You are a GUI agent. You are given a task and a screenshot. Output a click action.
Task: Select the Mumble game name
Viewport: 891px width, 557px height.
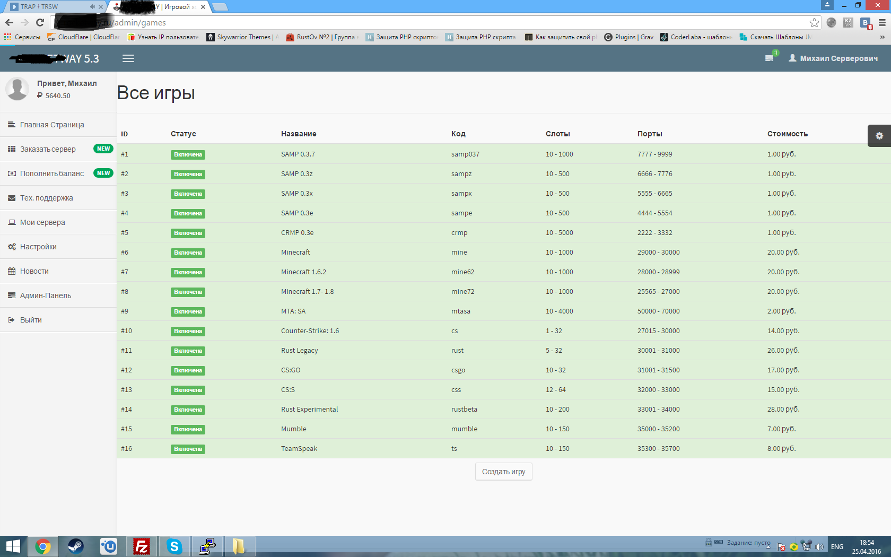294,429
